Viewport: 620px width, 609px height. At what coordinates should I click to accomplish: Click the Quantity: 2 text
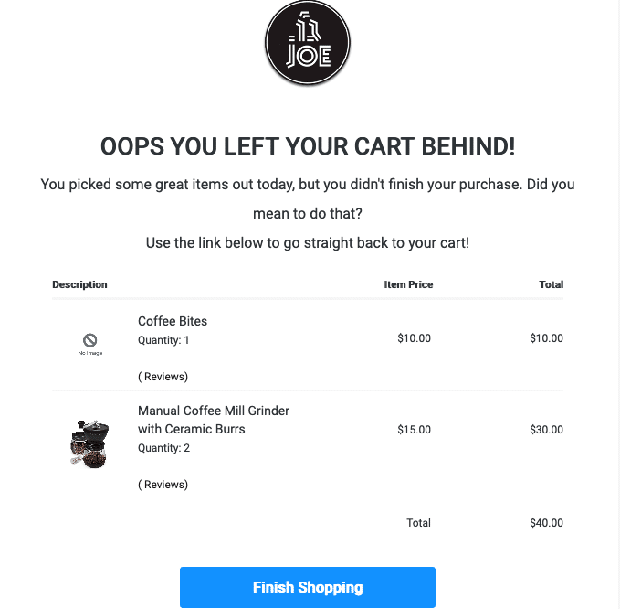pos(163,448)
